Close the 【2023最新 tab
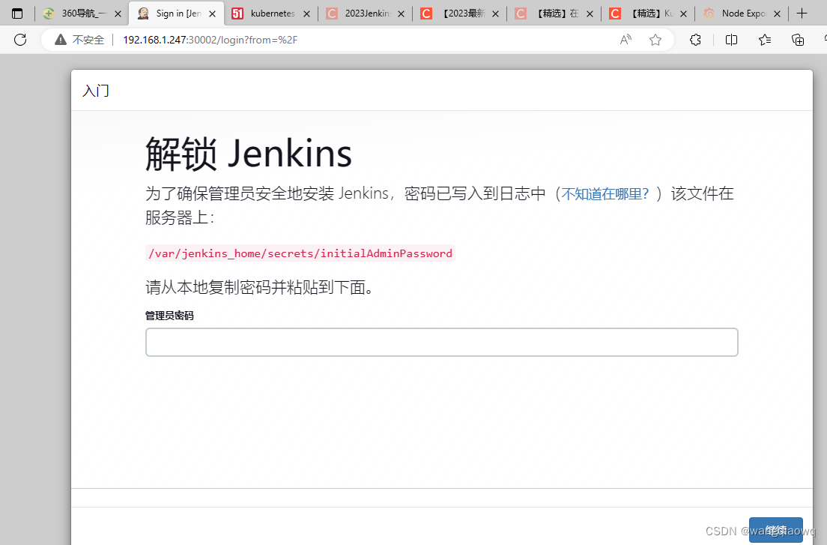 point(495,13)
